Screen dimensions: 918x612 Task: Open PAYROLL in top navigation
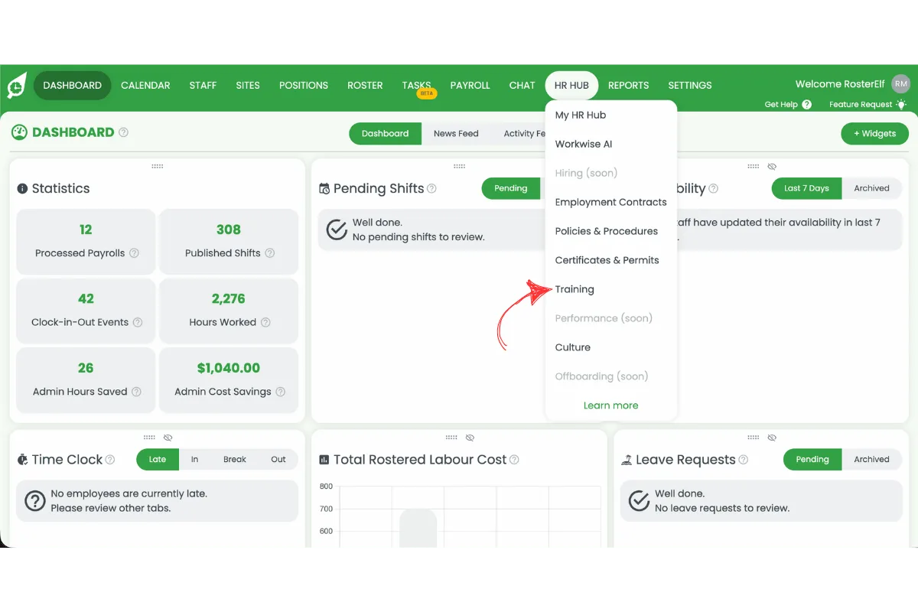(x=470, y=86)
